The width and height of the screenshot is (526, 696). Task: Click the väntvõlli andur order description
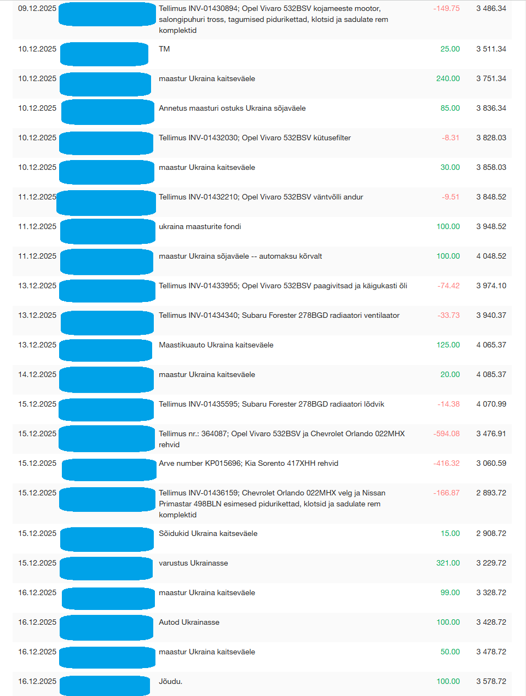pos(261,197)
